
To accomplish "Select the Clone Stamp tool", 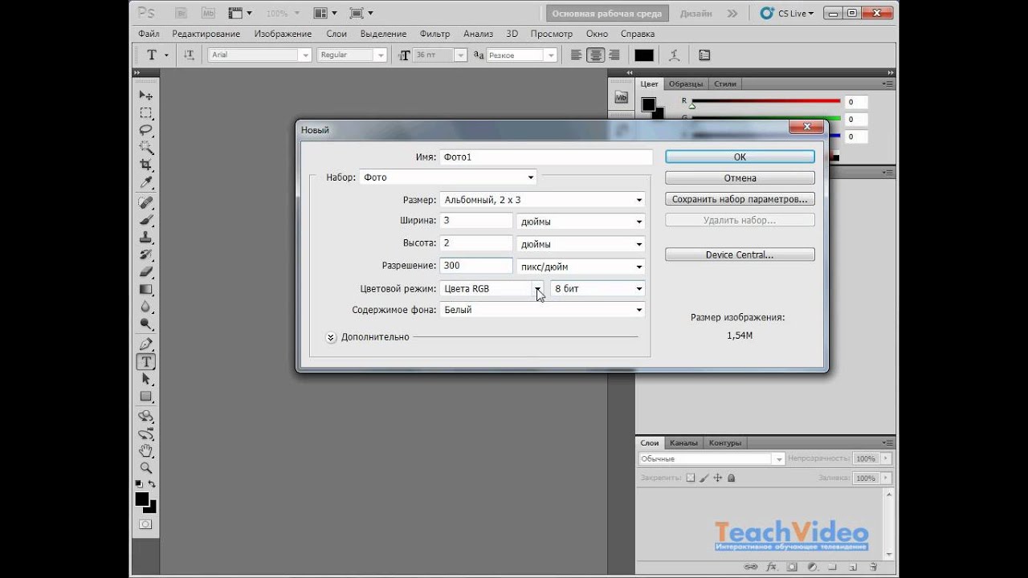I will [145, 237].
